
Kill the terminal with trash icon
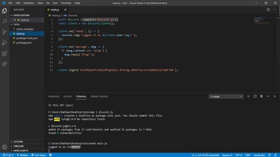pos(262,96)
